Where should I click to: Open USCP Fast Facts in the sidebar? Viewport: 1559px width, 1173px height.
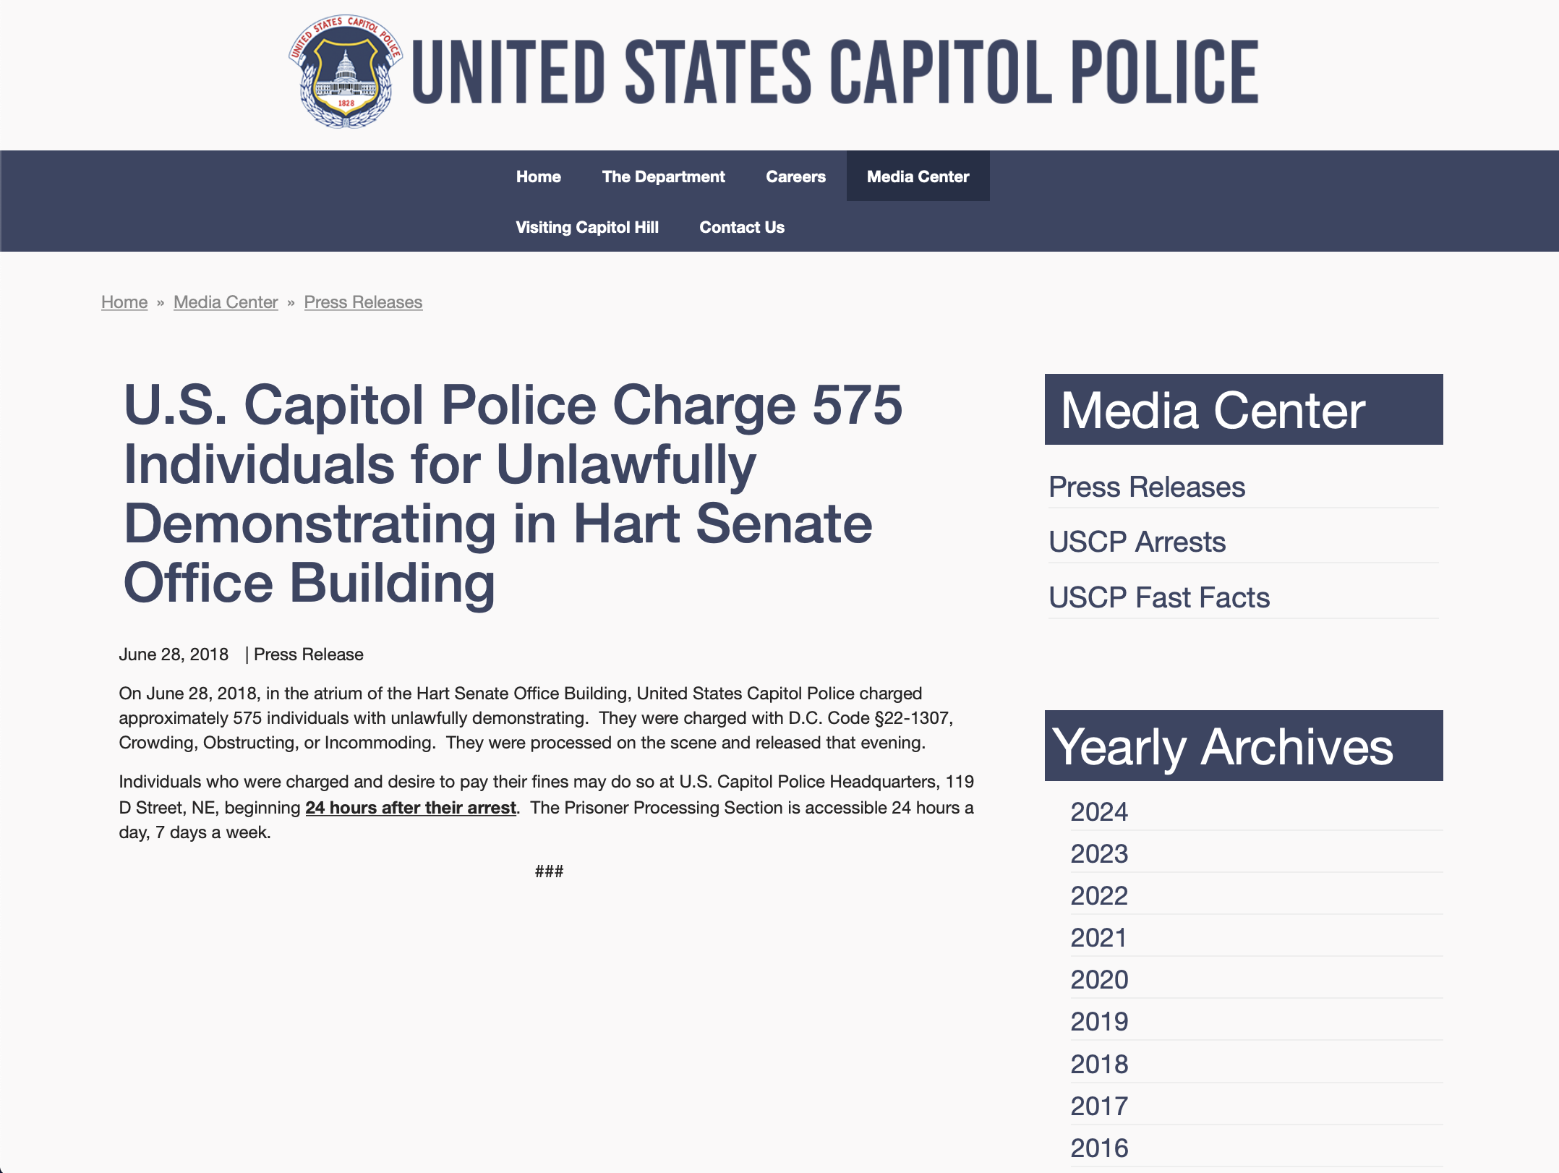tap(1159, 597)
